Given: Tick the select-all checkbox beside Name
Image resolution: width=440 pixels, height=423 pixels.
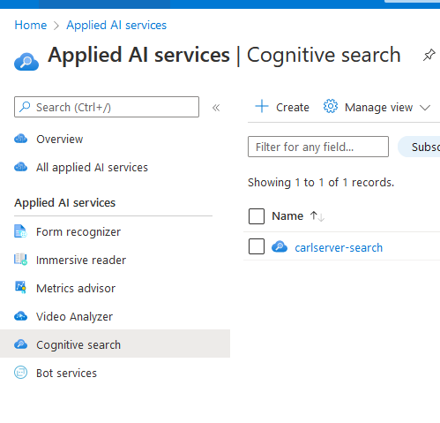Looking at the screenshot, I should pos(257,216).
